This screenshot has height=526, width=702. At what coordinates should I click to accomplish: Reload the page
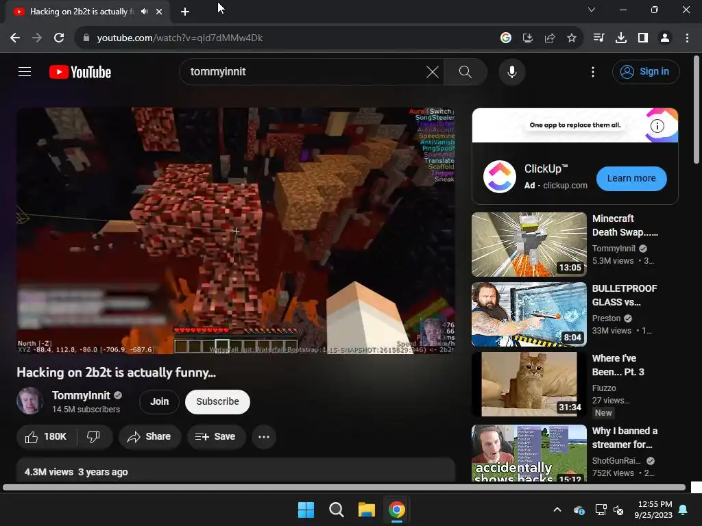pos(59,38)
